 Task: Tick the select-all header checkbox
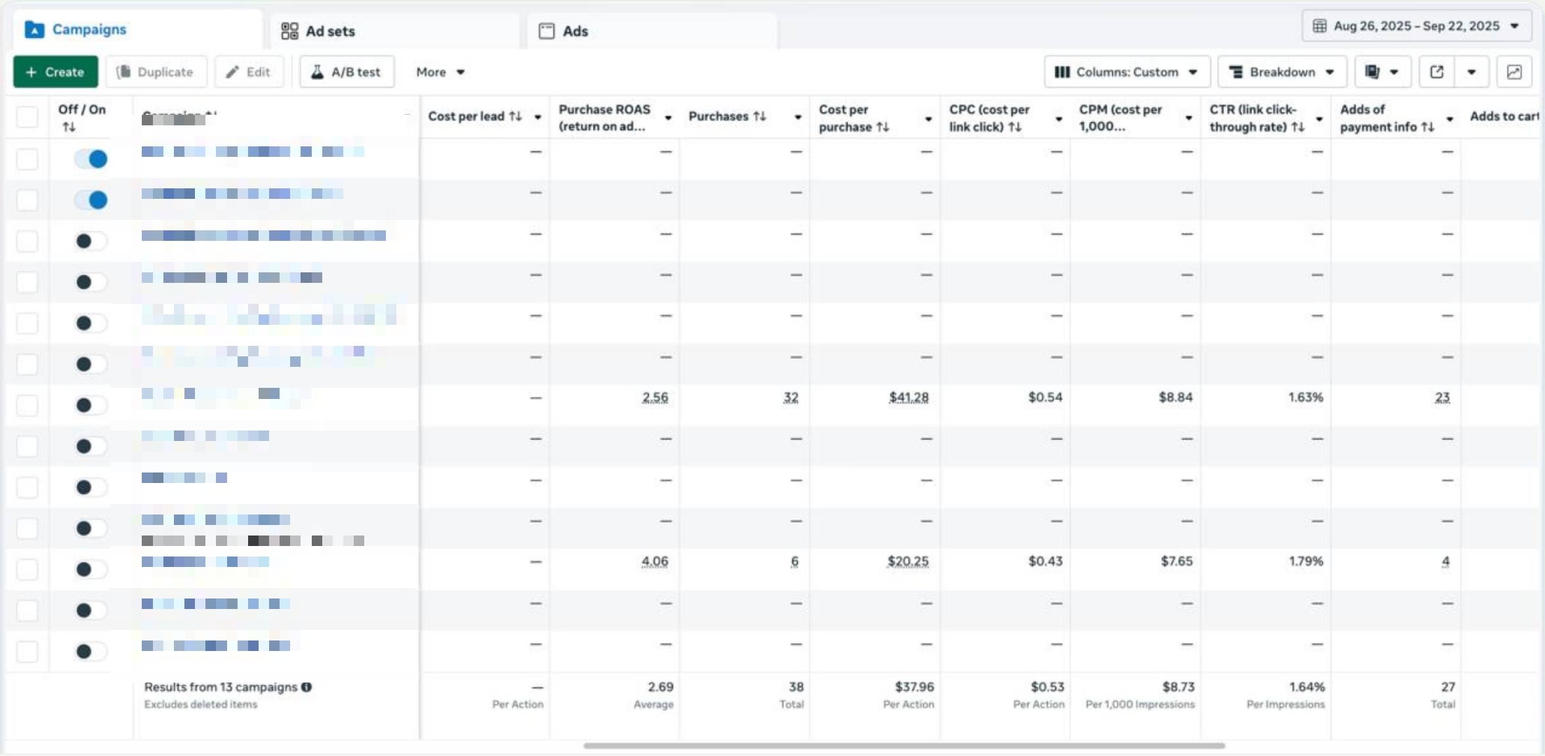click(x=27, y=117)
